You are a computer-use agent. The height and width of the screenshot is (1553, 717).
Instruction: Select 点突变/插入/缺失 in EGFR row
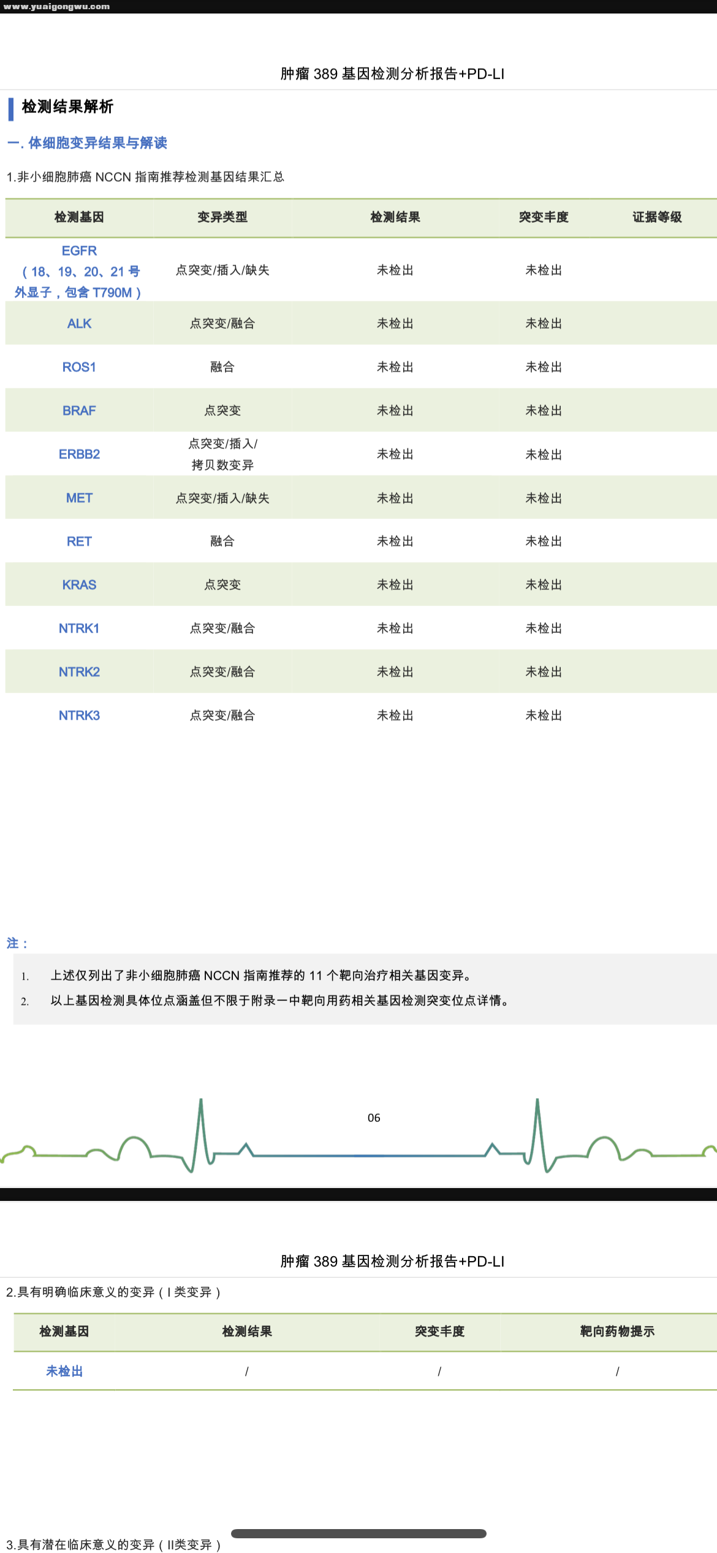pyautogui.click(x=222, y=270)
